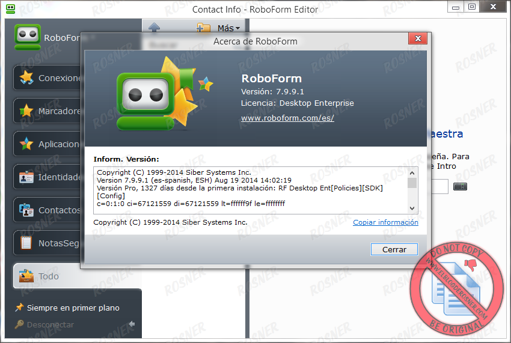This screenshot has height=343, width=511.
Task: Open the Más dropdown menu
Action: point(229,28)
